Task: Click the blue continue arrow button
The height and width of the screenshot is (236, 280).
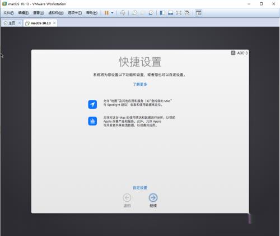Action: point(153,198)
